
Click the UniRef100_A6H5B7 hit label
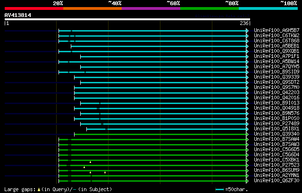tap(277, 30)
